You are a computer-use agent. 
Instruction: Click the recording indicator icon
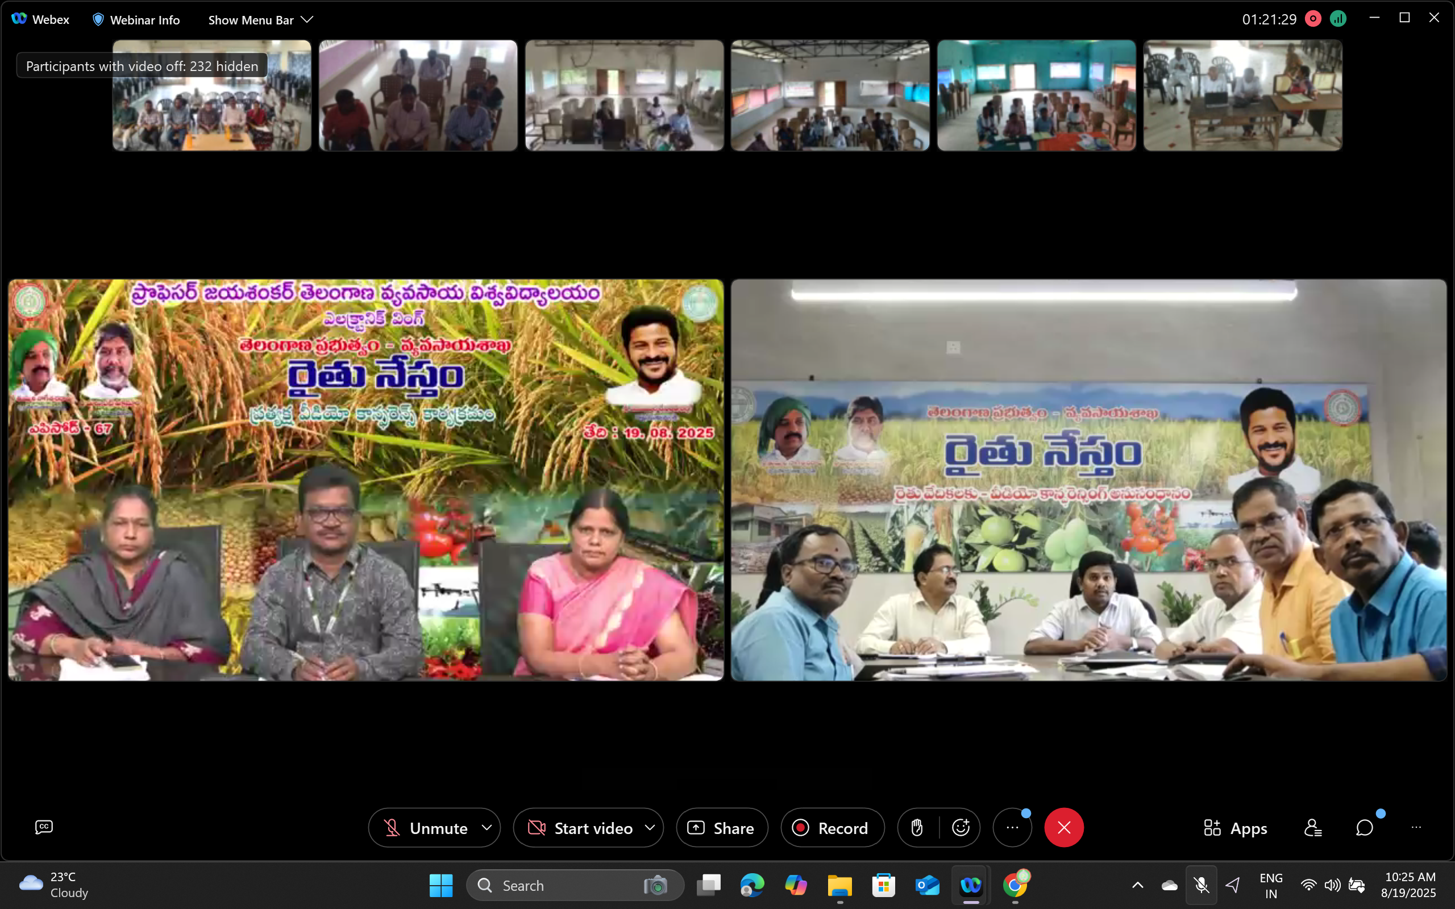pos(1312,19)
